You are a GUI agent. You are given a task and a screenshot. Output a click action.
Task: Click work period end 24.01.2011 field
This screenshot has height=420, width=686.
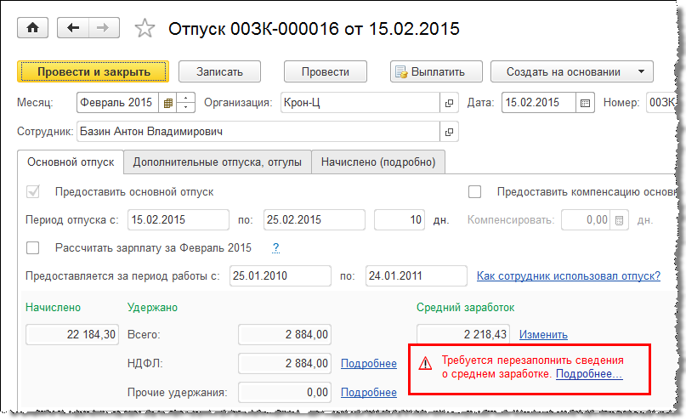click(x=417, y=276)
